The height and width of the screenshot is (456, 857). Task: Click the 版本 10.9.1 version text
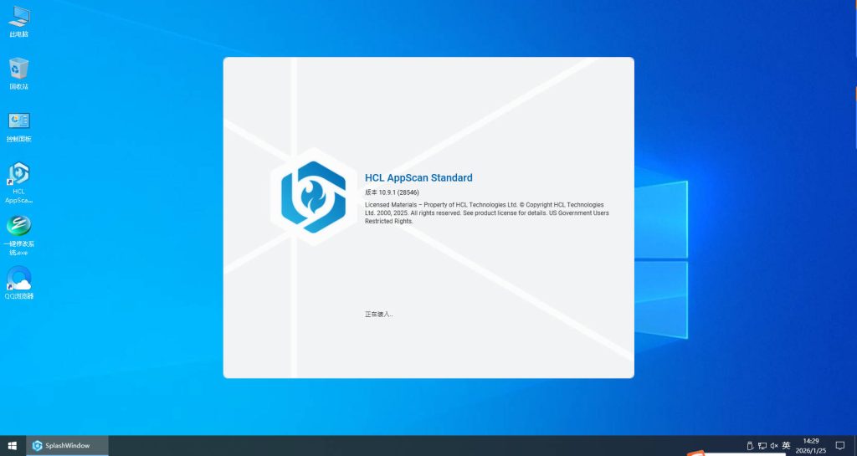tap(398, 192)
